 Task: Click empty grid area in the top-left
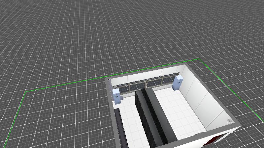click(40, 26)
